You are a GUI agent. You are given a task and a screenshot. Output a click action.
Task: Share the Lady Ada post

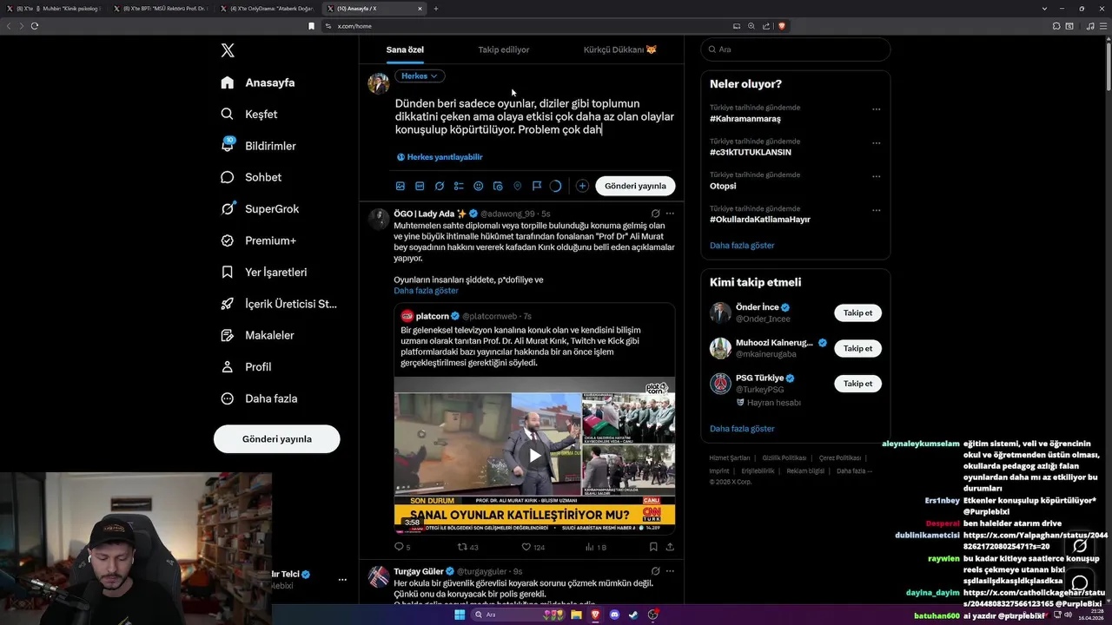point(670,547)
